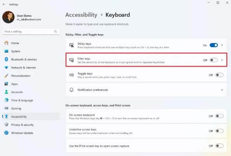Open Sticky keys details chevron

pyautogui.click(x=222, y=45)
